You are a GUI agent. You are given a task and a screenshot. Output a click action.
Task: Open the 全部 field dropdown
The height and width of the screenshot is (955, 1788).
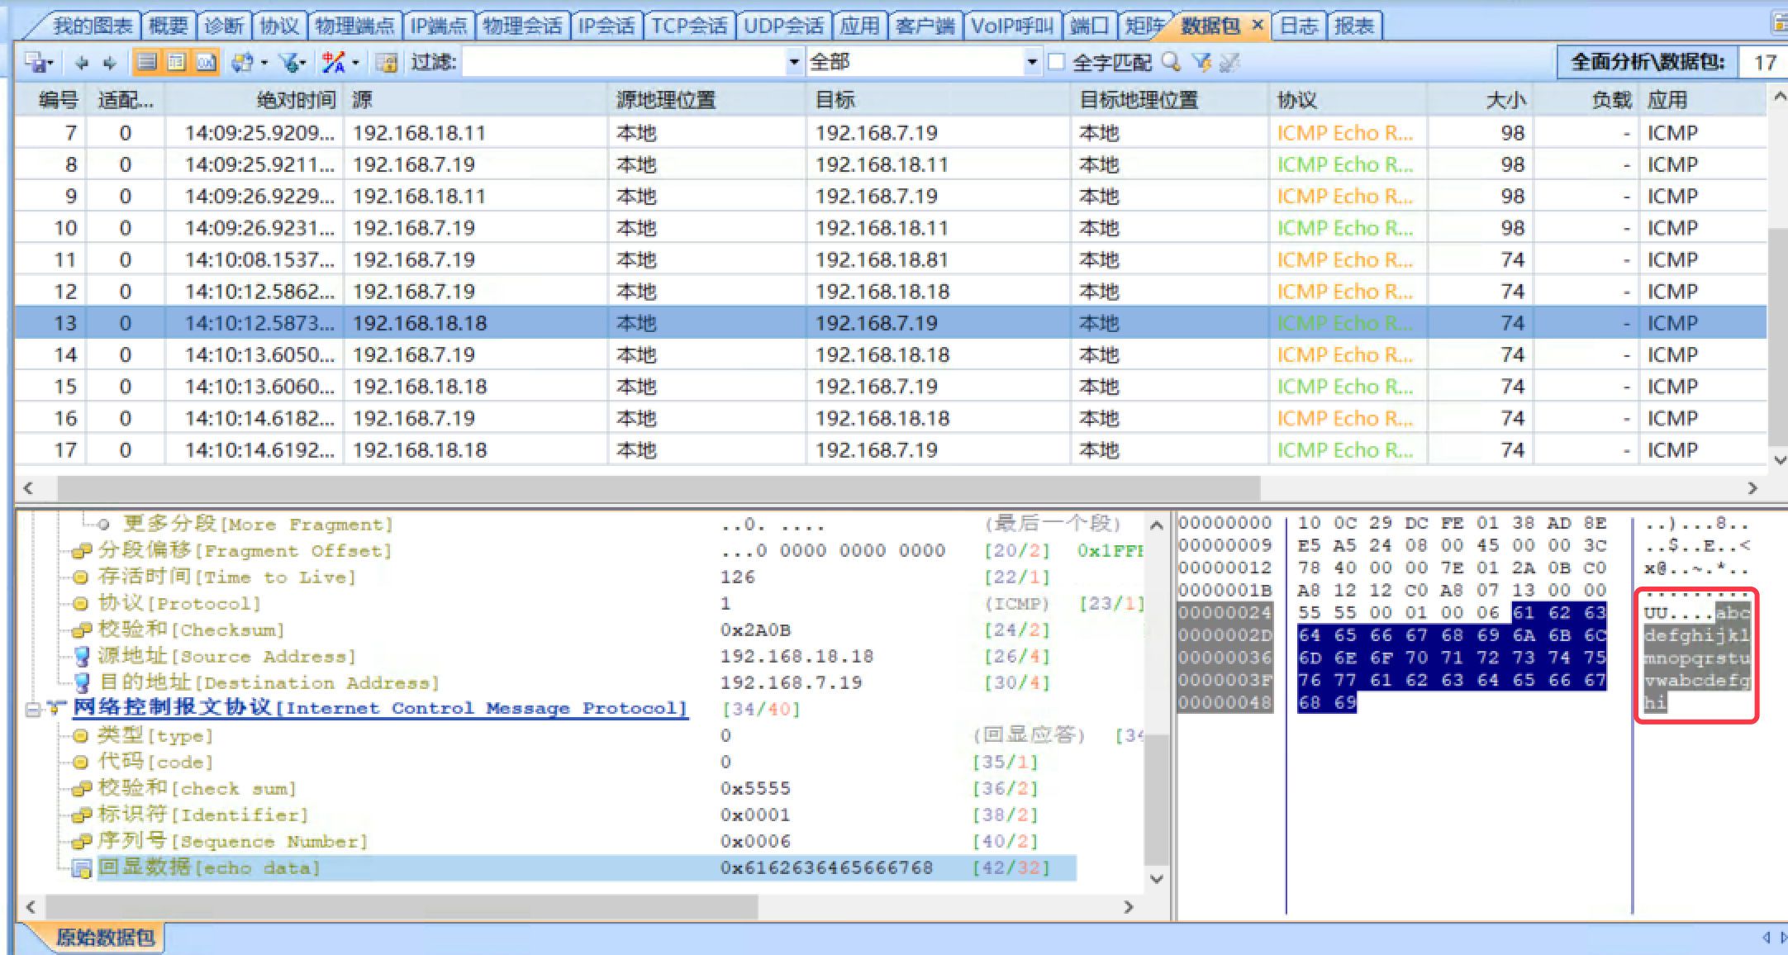tap(1031, 63)
